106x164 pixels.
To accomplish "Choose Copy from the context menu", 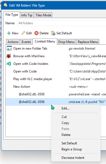I will pos(76,123).
